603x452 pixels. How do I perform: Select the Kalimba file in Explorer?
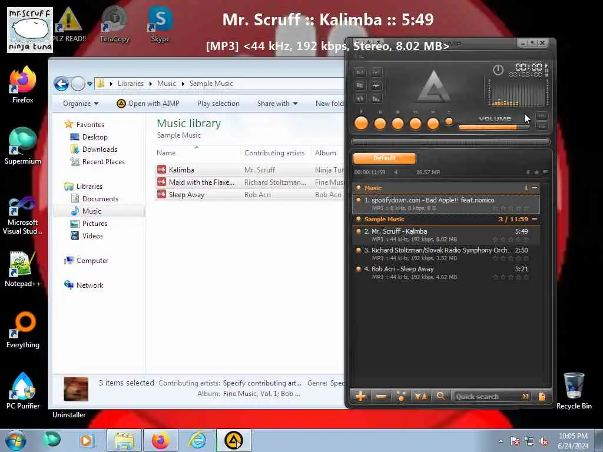[181, 170]
